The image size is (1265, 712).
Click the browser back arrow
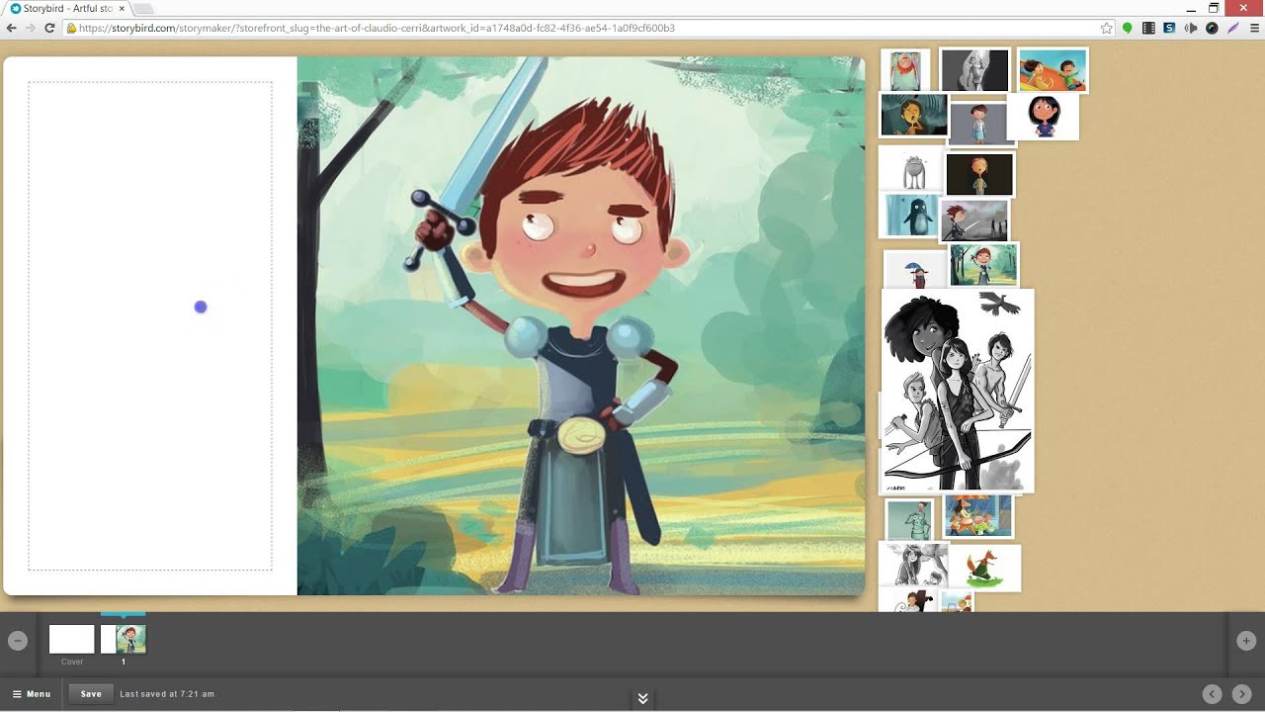[x=12, y=29]
